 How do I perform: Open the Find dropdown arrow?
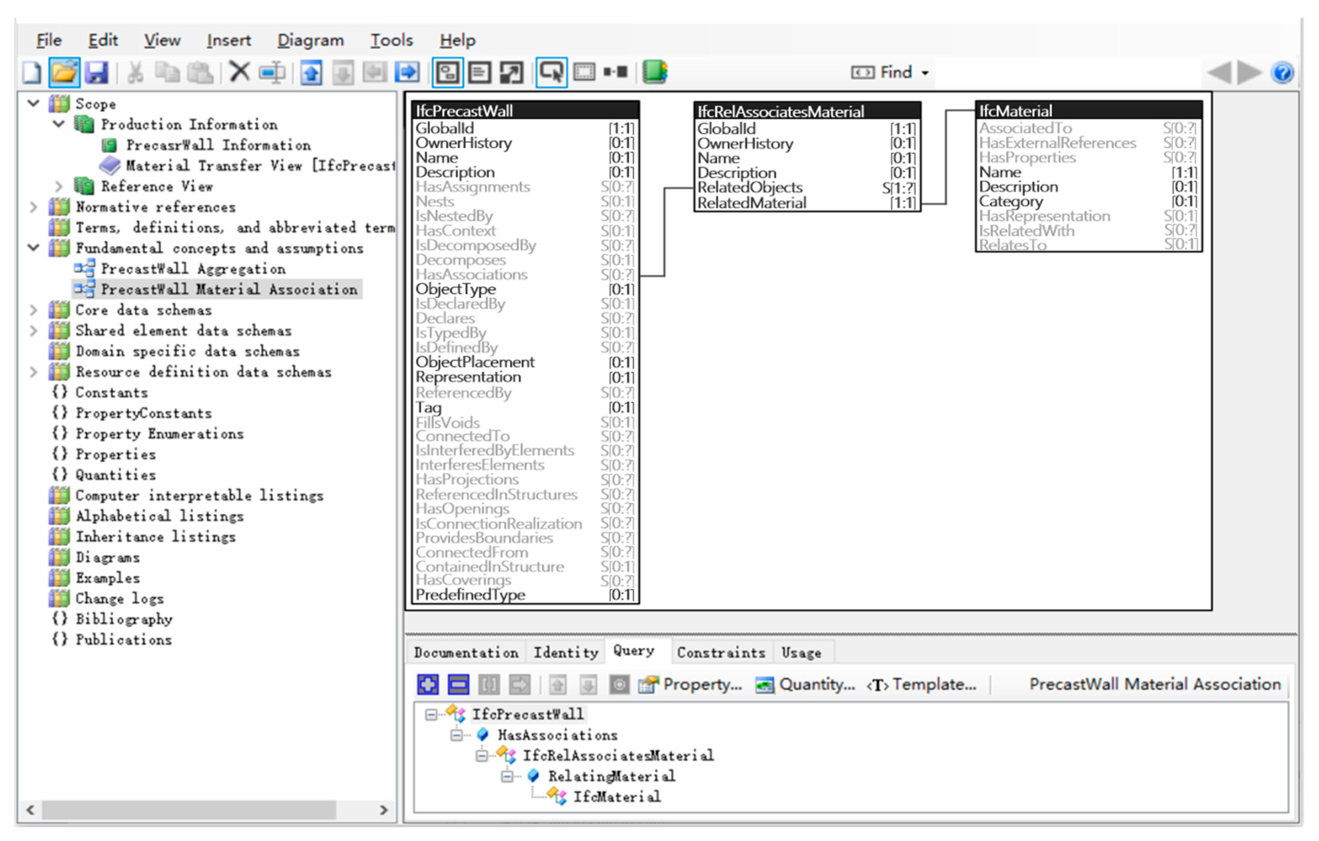925,73
